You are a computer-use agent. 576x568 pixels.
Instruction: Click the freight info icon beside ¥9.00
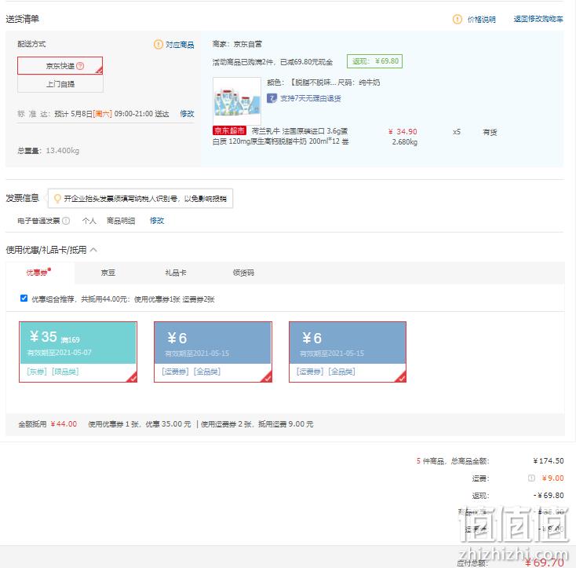coord(531,478)
